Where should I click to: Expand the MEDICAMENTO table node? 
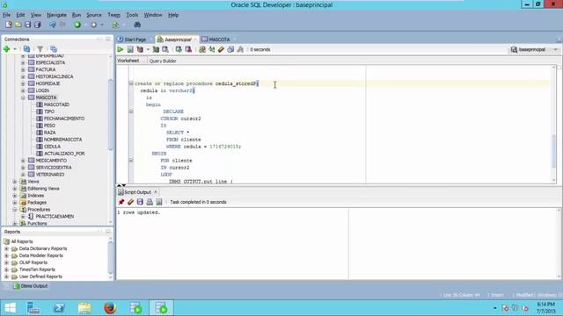[x=23, y=161]
